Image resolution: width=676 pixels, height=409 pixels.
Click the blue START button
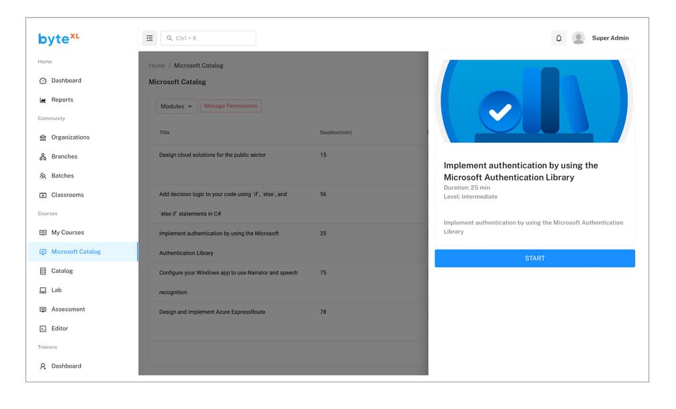534,258
